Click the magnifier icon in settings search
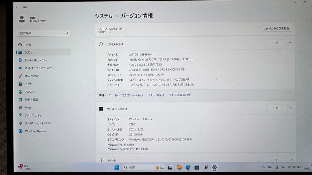 click(67, 33)
